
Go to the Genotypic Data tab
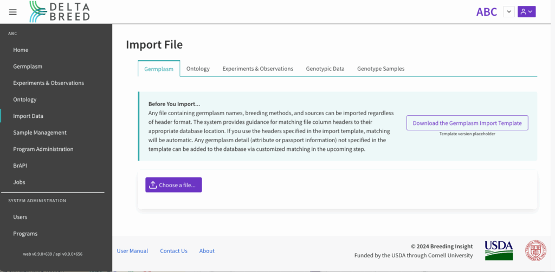tap(325, 69)
